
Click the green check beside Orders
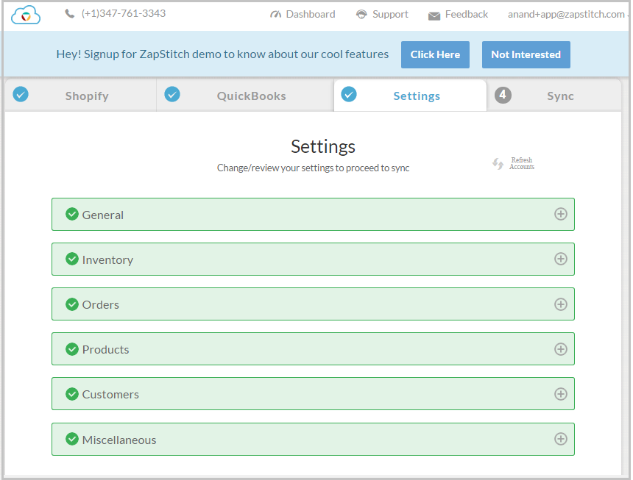tap(72, 304)
